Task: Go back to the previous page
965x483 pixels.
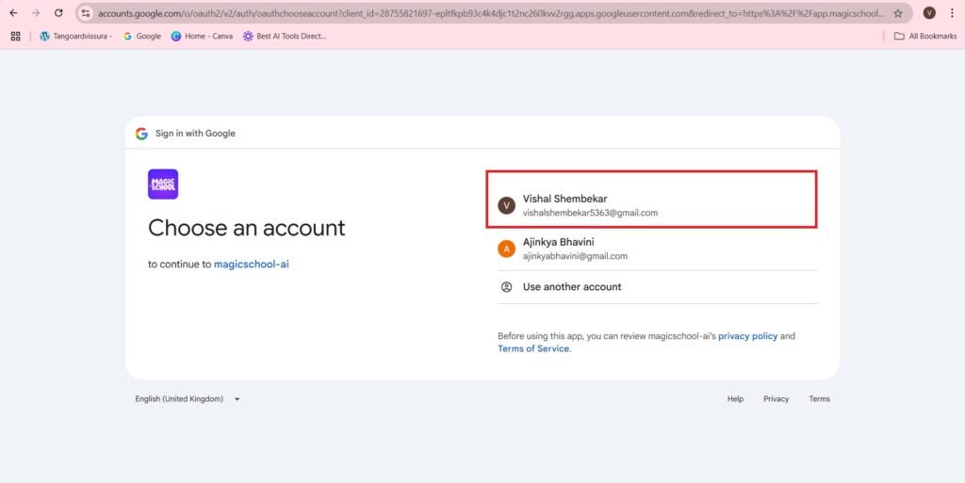Action: pyautogui.click(x=13, y=13)
